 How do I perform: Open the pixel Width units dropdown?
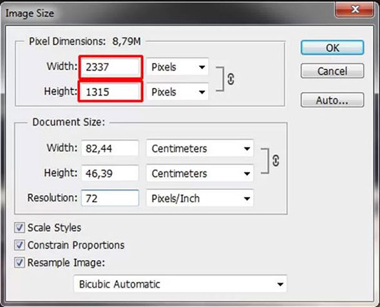177,67
